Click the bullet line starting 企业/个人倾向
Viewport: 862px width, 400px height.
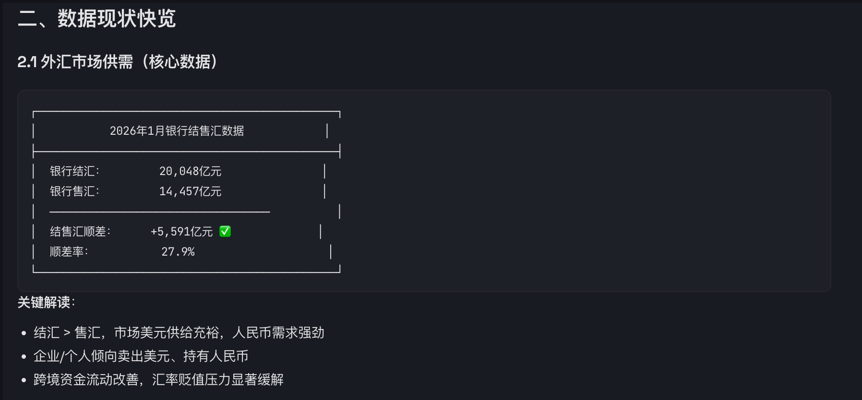click(141, 356)
